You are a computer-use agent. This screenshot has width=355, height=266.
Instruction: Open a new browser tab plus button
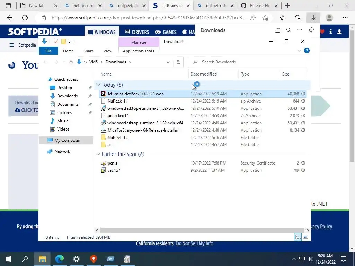coord(287,6)
